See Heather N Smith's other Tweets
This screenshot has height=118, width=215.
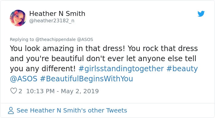pyautogui.click(x=72, y=110)
